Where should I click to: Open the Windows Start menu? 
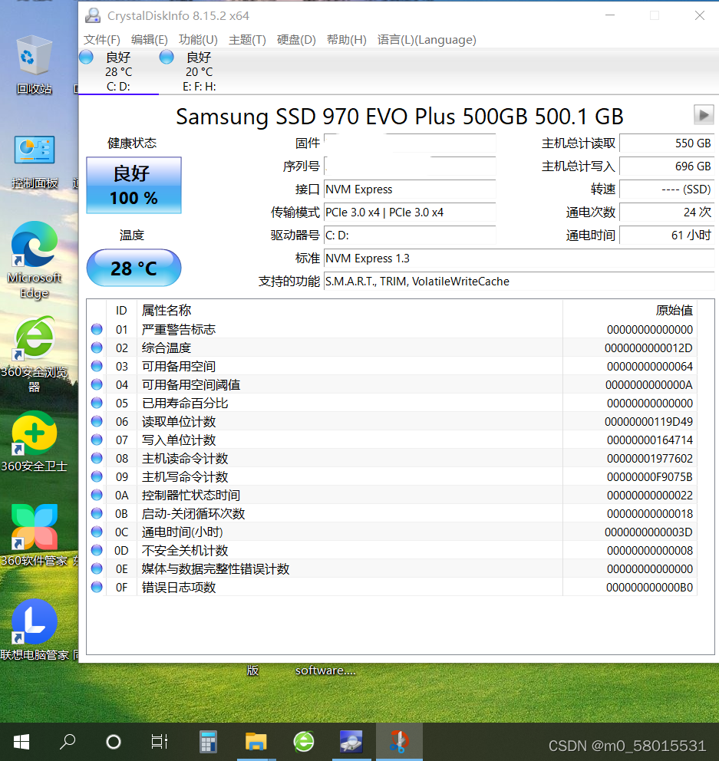pyautogui.click(x=21, y=742)
